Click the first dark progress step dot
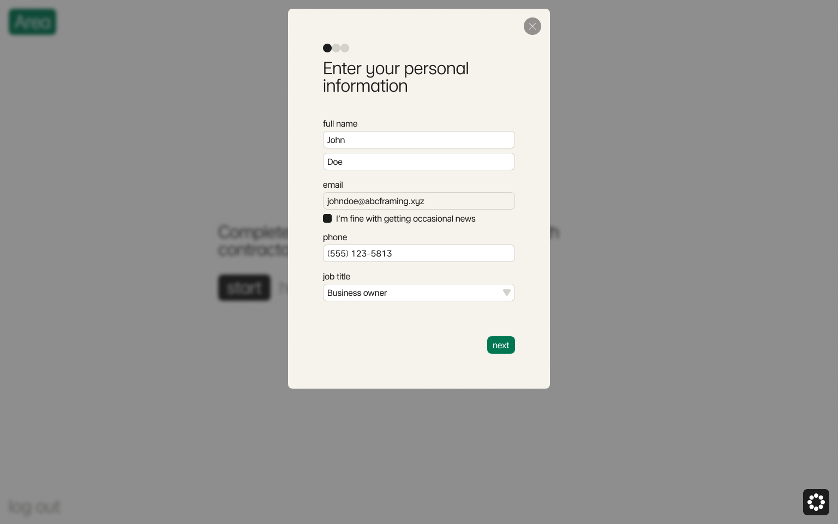 point(327,48)
